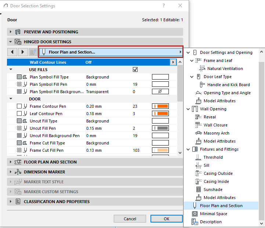Collapse Frame and Leaf tree node
This screenshot has width=265, height=228.
pos(192,60)
